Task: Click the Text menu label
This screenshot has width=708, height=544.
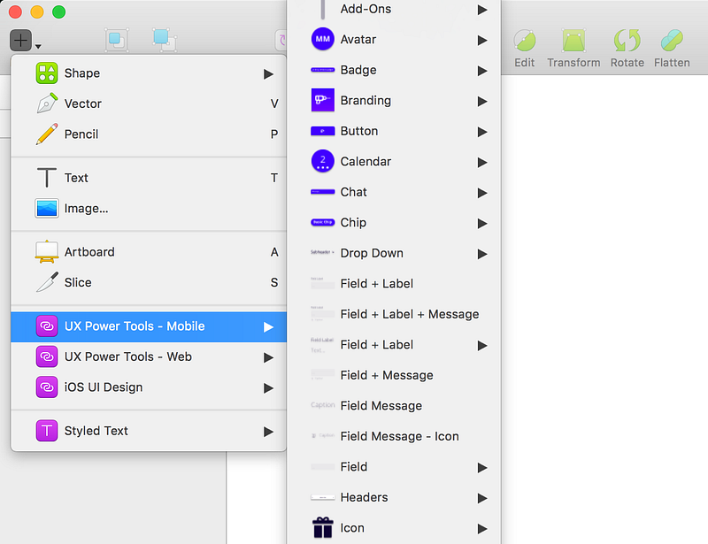Action: point(76,178)
